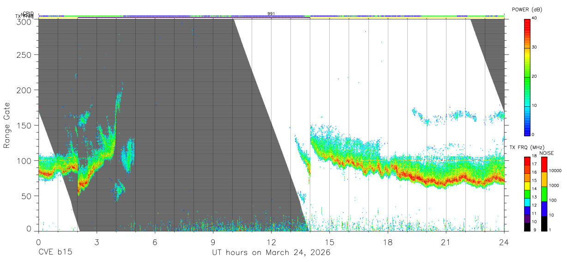567x262 pixels.
Task: Click the 10000 label on NOISE scale
Action: [x=555, y=171]
